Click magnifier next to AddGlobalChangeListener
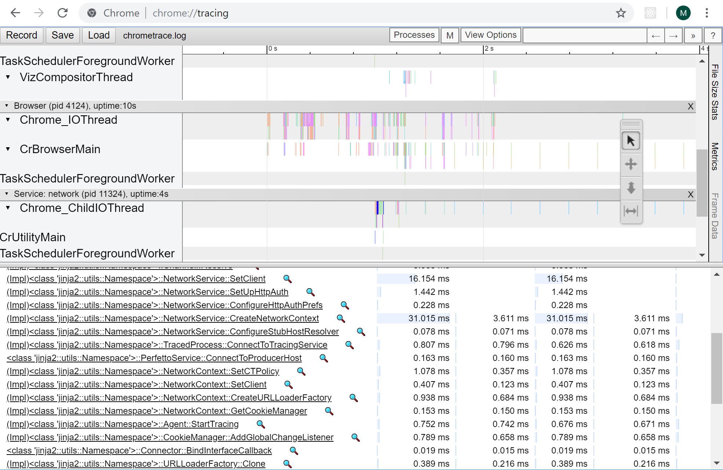 356,438
